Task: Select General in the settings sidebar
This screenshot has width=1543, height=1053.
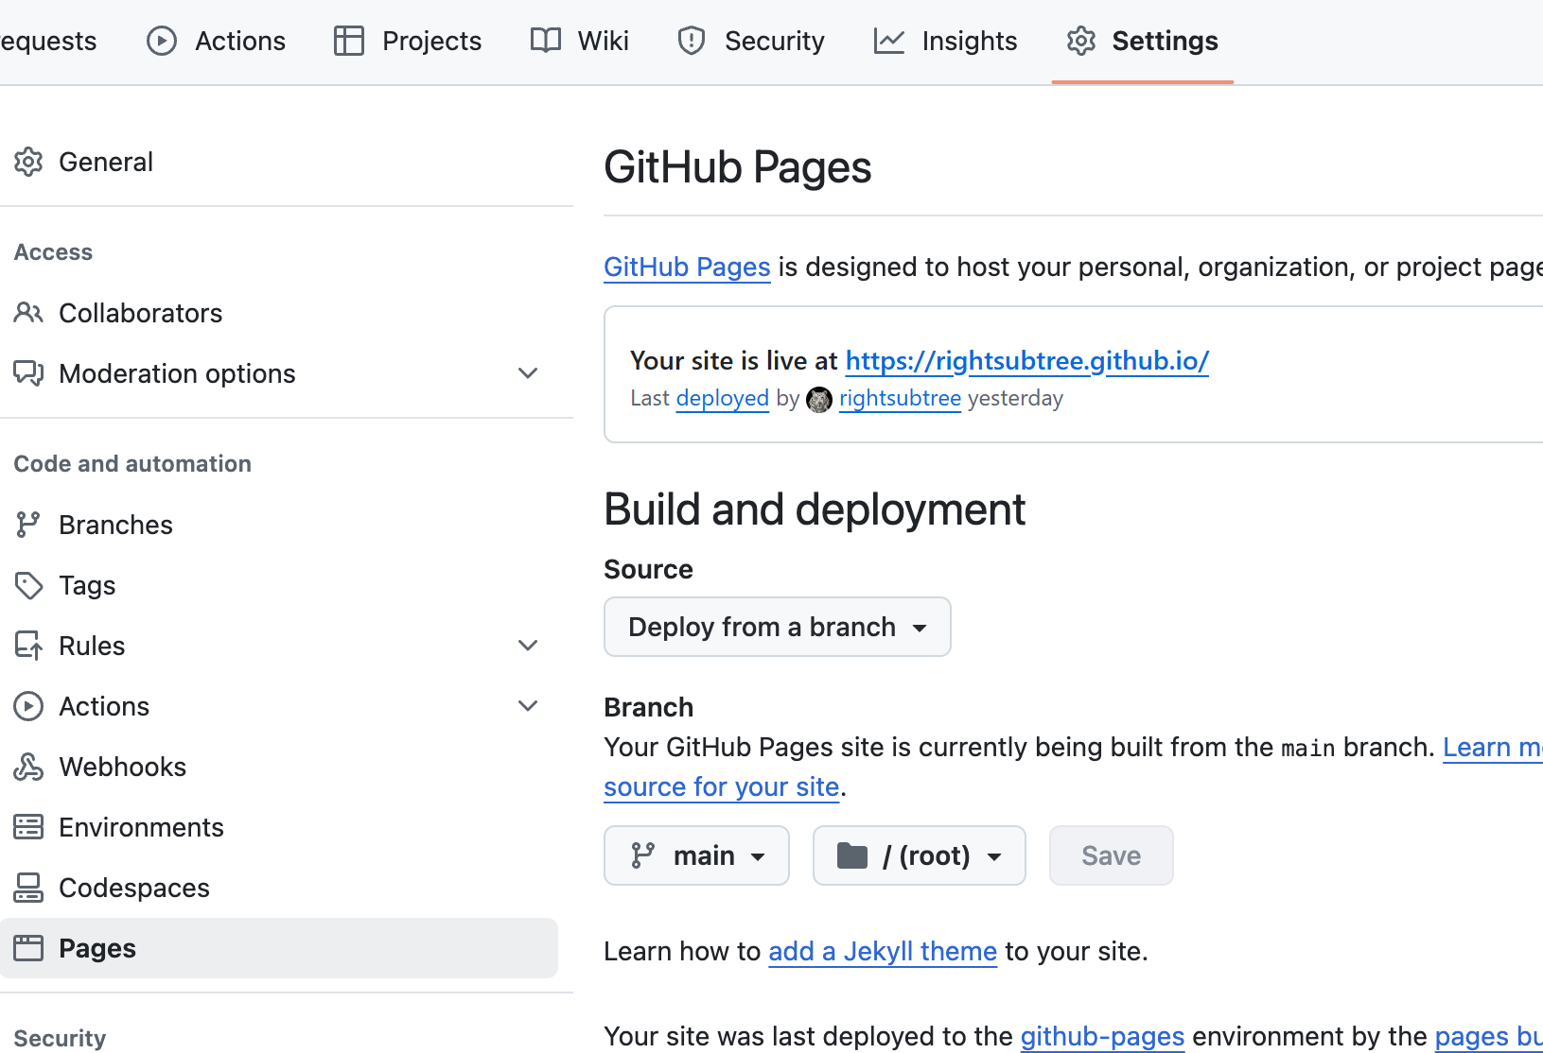Action: pyautogui.click(x=279, y=162)
